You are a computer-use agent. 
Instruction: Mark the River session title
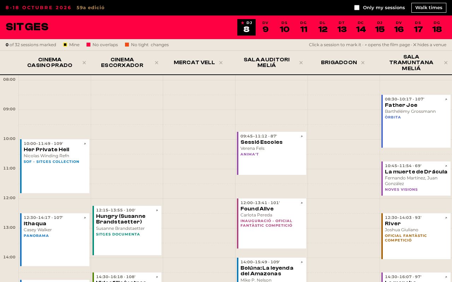pos(393,223)
